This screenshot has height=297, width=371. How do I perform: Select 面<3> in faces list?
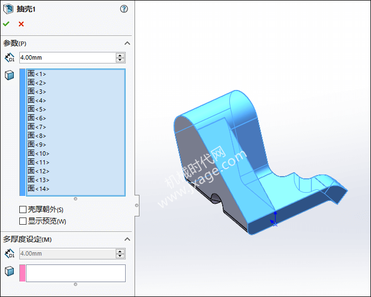click(x=37, y=92)
